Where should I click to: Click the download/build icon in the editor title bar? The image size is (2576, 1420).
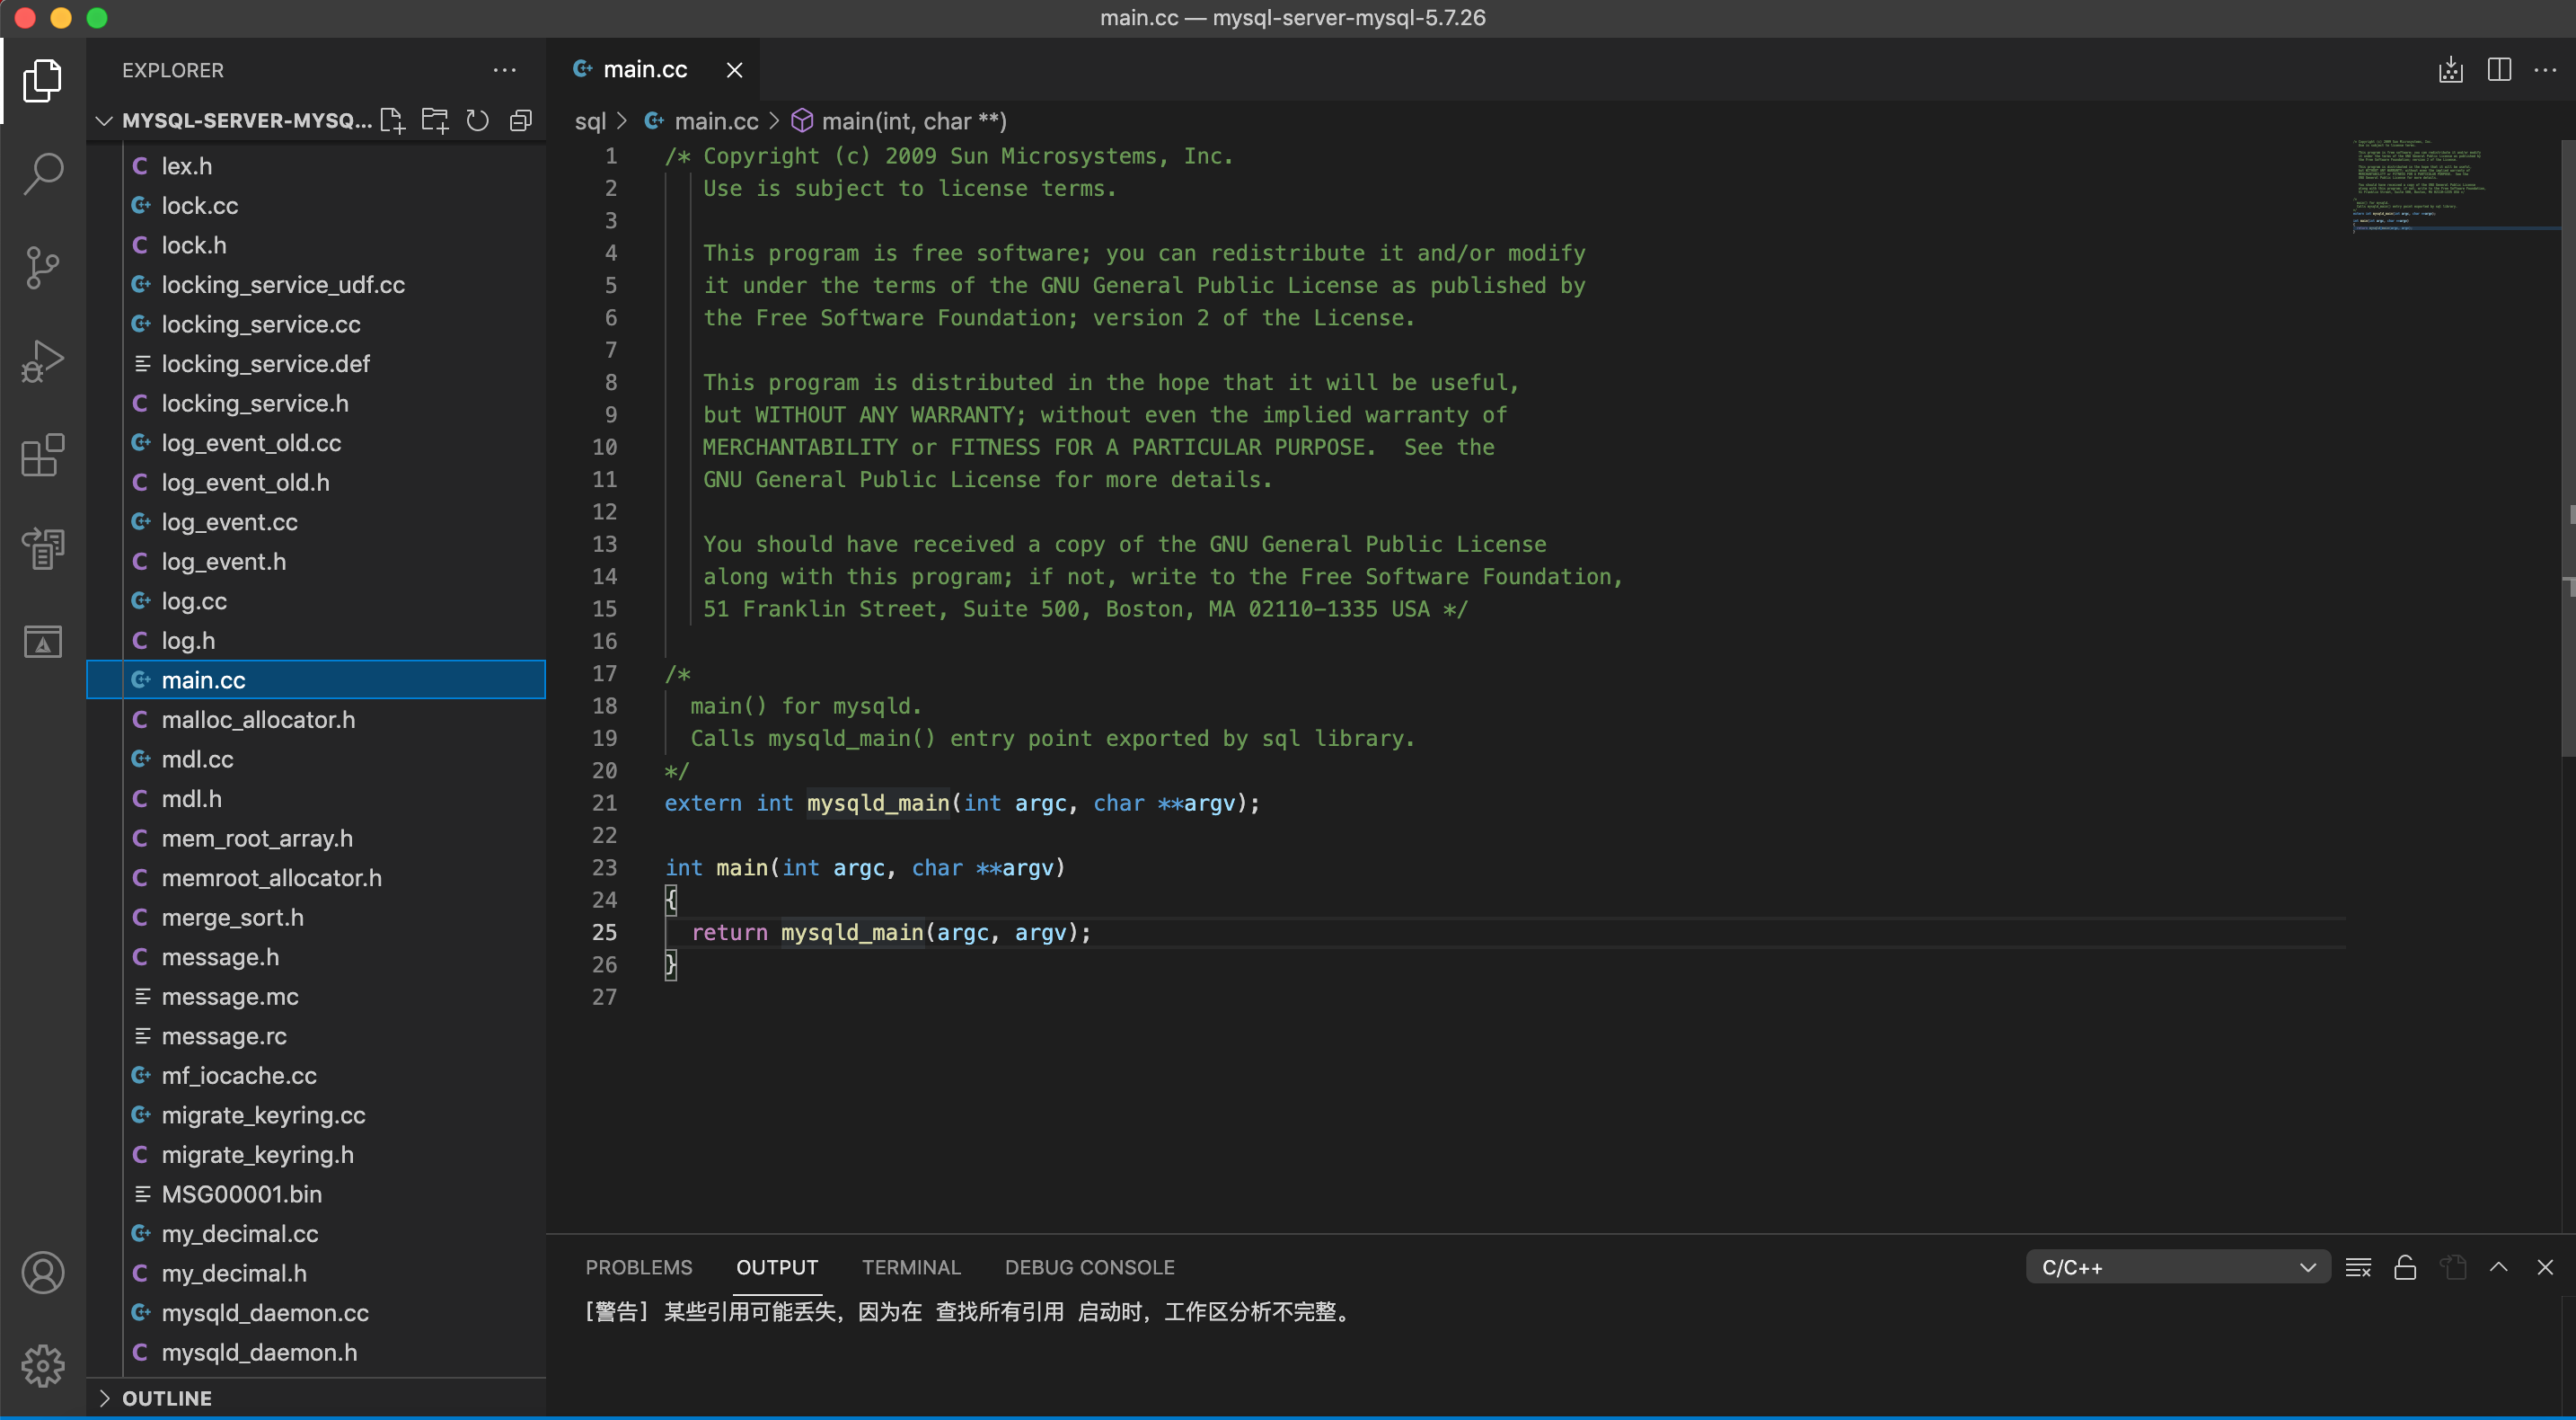(2450, 70)
